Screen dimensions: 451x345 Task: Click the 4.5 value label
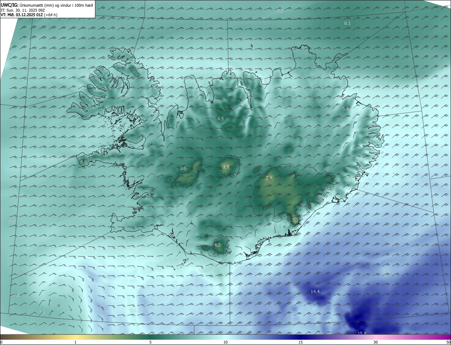point(221,119)
